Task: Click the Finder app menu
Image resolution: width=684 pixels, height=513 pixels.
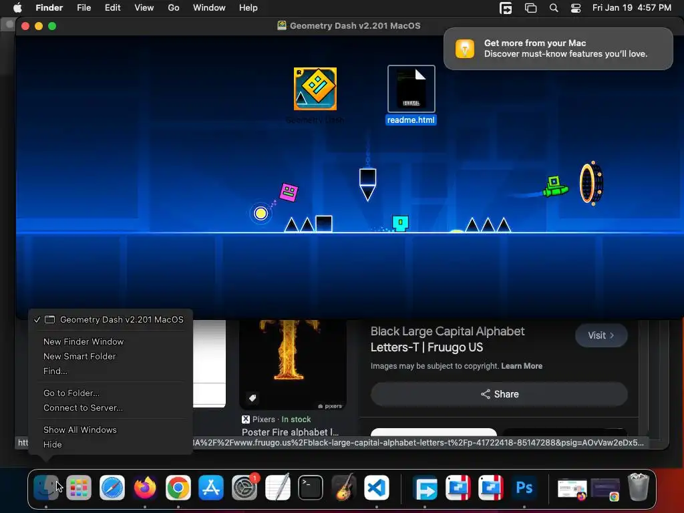Action: 49,8
